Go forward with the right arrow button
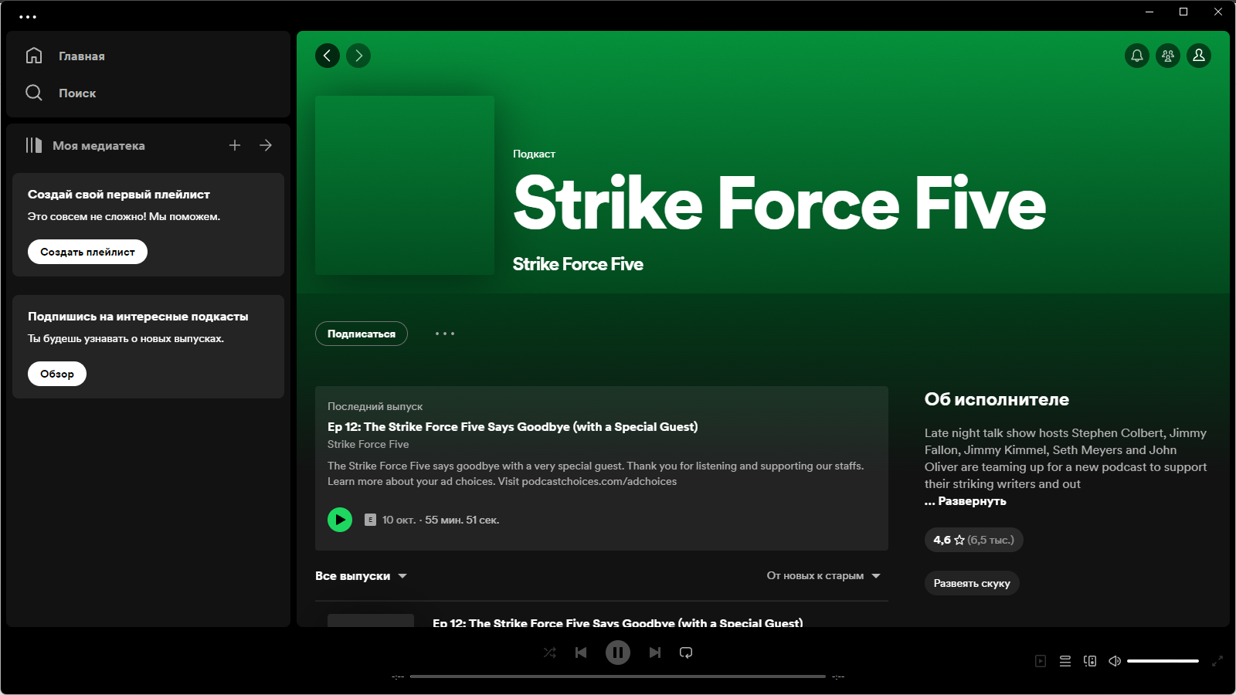This screenshot has height=695, width=1236. (x=358, y=56)
